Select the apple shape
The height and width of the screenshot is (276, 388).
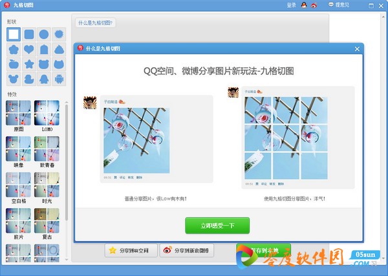click(14, 64)
